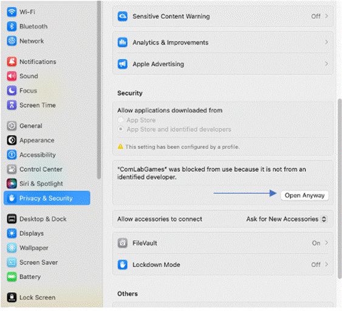
Task: Click the Apple Advertising megaphone icon
Action: tap(123, 64)
